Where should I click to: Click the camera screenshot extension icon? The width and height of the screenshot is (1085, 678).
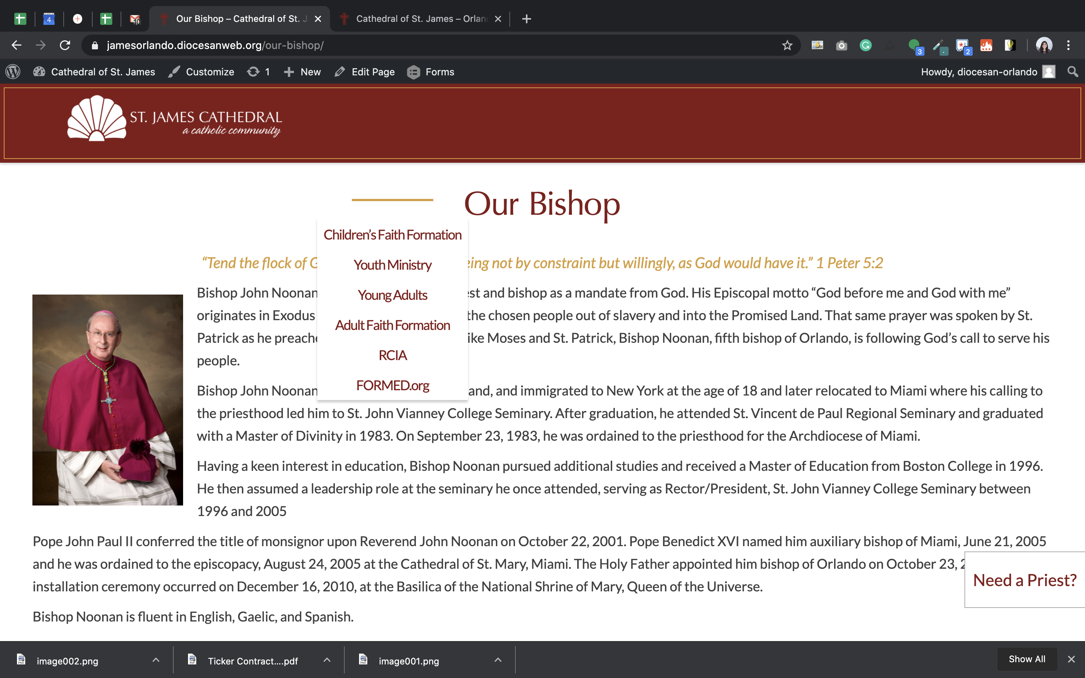(842, 45)
